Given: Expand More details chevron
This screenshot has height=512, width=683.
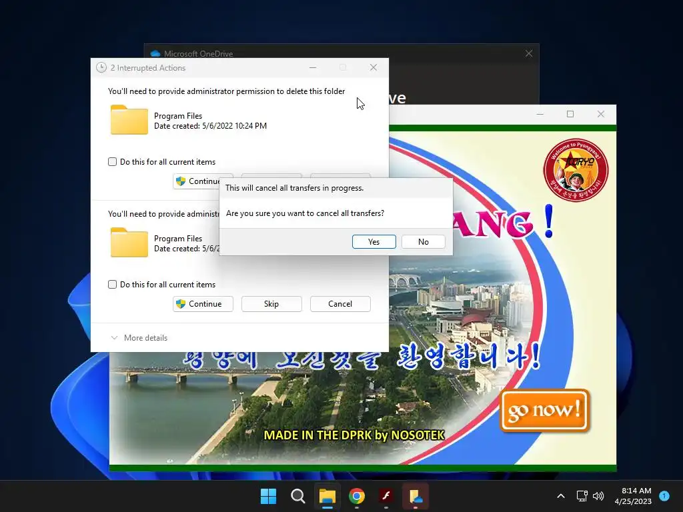Looking at the screenshot, I should tap(114, 338).
